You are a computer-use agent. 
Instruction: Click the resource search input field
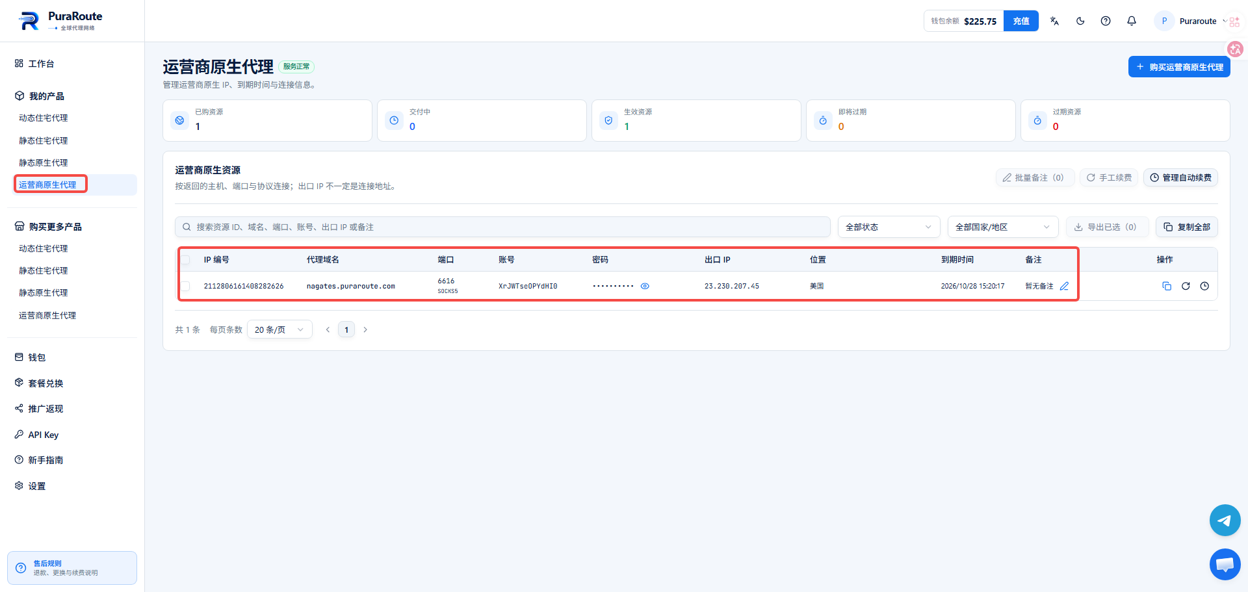(x=502, y=227)
